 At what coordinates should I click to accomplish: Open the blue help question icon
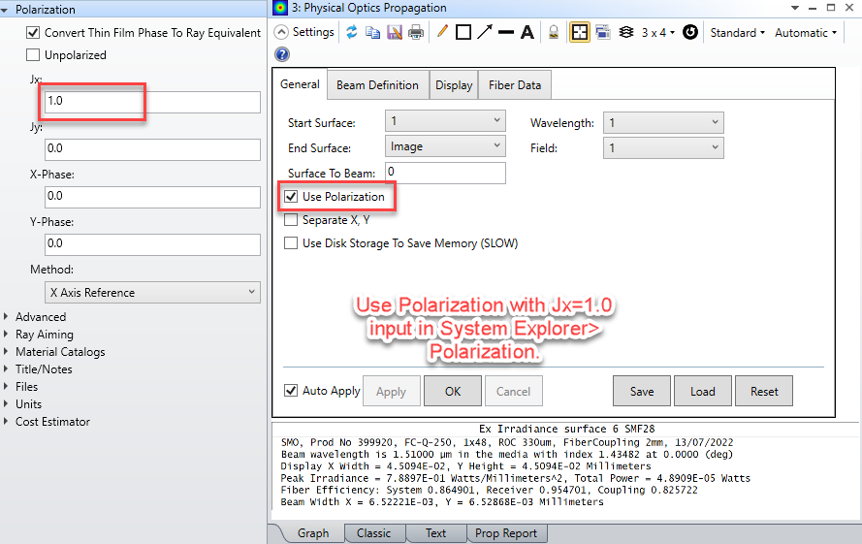tap(282, 54)
